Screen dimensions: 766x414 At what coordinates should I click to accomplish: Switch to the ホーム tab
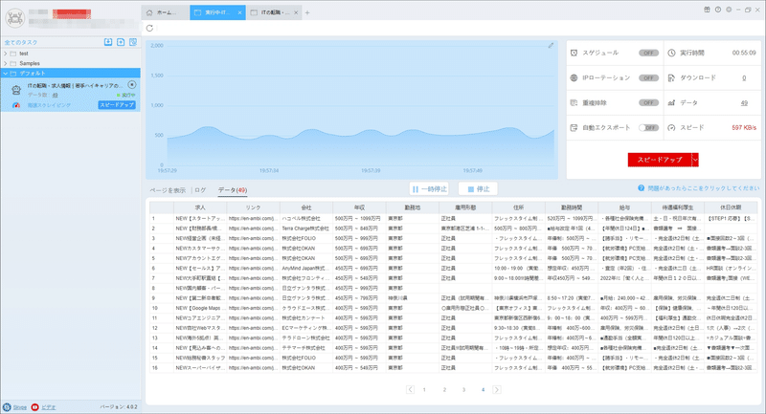[166, 12]
